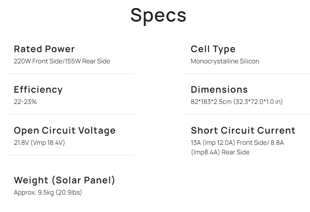Click the divider line under Open Circuit Voltage
The image size is (310, 212).
pyautogui.click(x=70, y=155)
